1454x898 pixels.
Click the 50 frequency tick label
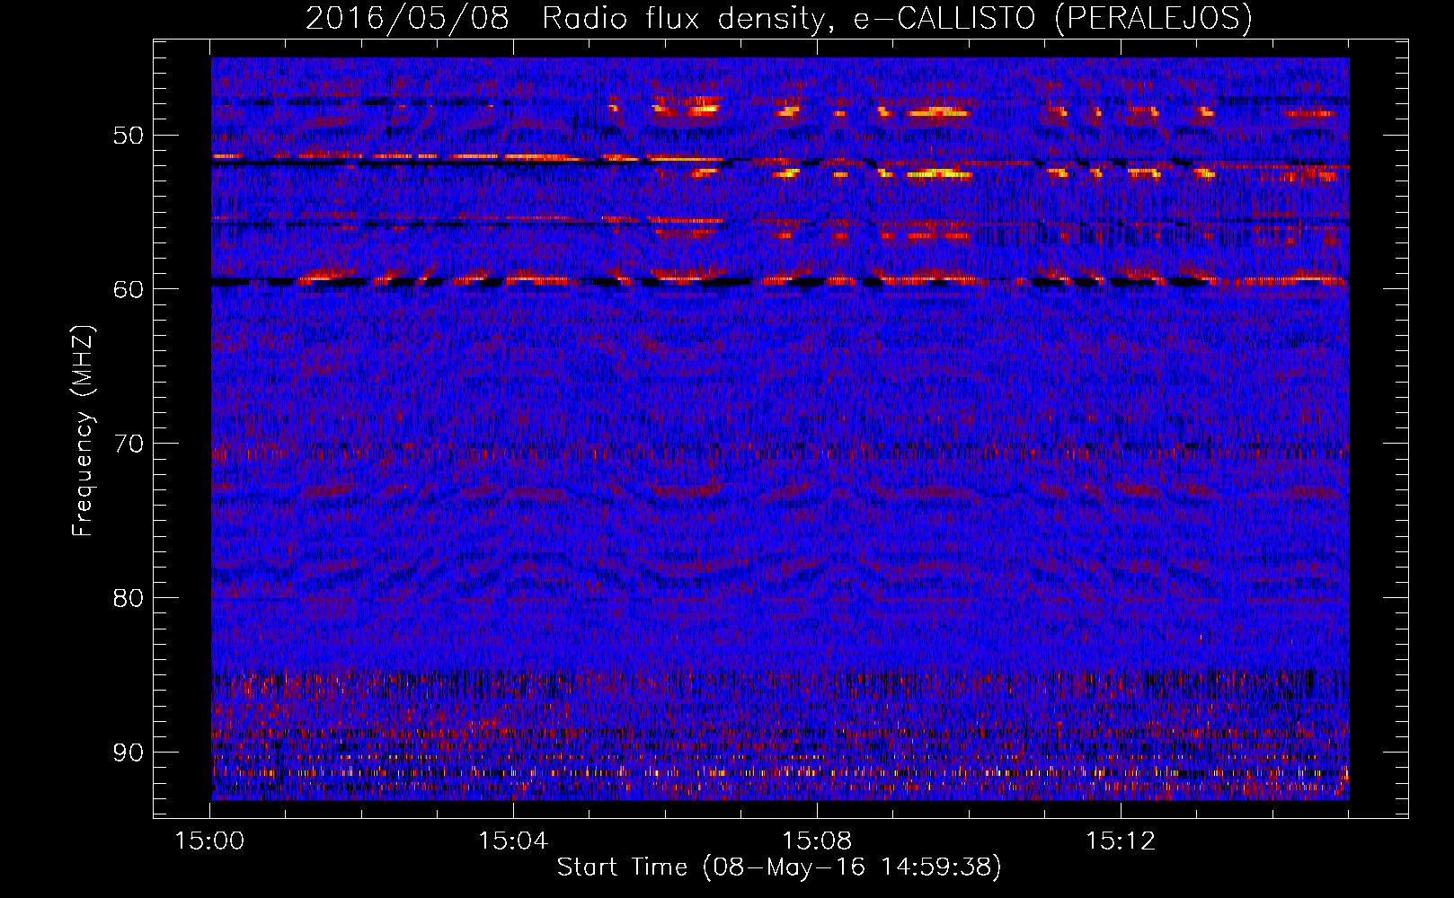tap(129, 136)
